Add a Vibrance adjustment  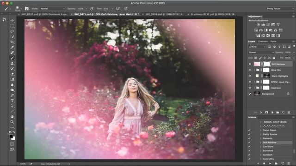click(x=278, y=24)
